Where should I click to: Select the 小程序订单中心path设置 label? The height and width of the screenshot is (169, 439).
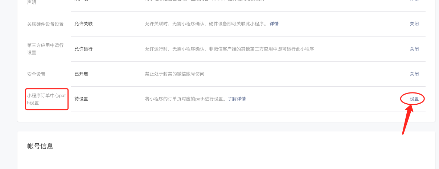point(46,99)
